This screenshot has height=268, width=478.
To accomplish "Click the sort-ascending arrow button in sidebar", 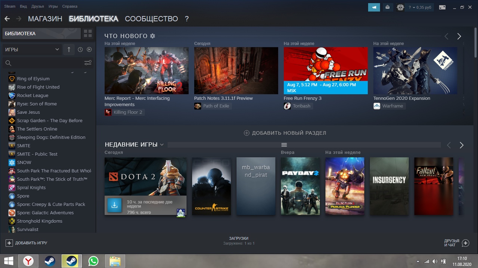I will (x=69, y=50).
